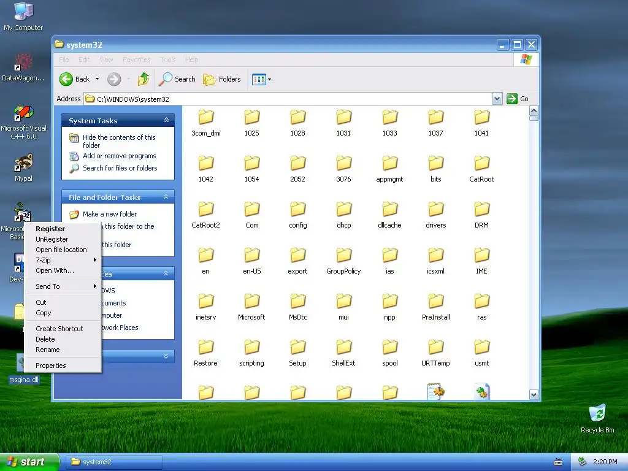Select the usmt folder
Viewport: 628px width, 471px height.
(481, 353)
